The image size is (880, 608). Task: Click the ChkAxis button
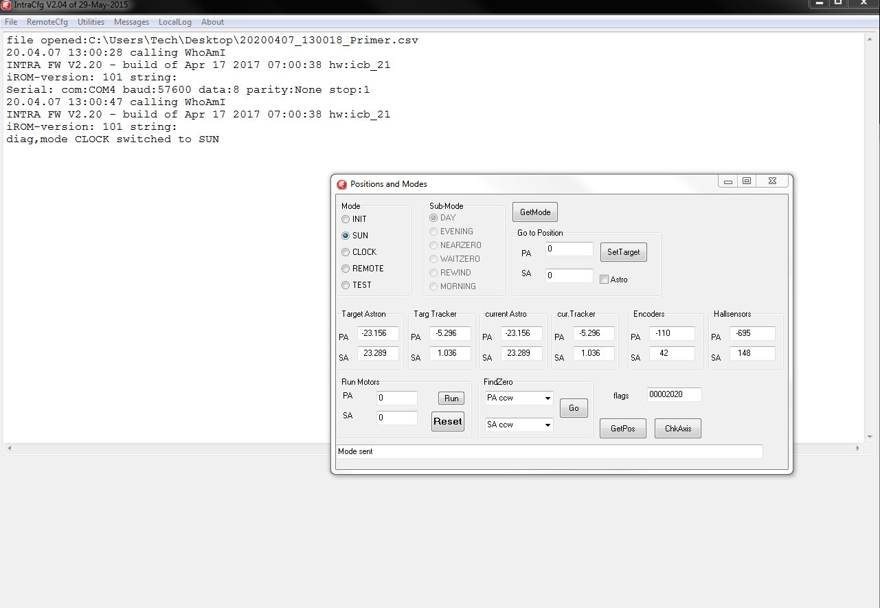click(677, 429)
